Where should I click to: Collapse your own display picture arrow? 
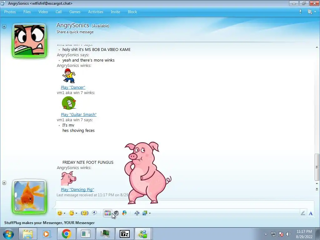coord(4,182)
